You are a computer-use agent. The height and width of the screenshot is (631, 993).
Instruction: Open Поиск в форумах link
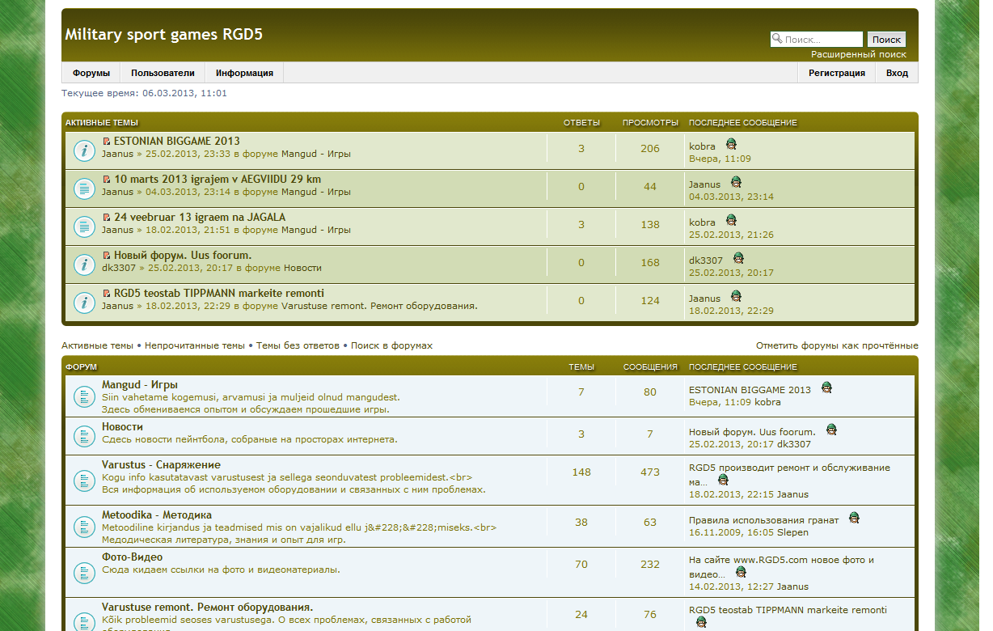coord(391,345)
